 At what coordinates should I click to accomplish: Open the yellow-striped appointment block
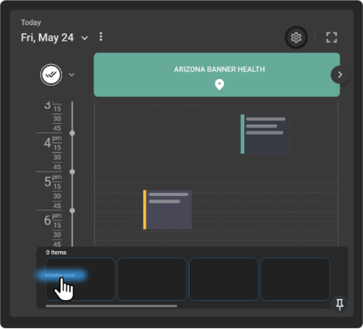[x=167, y=209]
